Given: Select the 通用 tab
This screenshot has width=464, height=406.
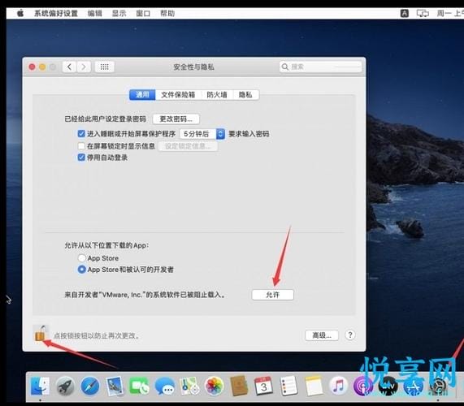Looking at the screenshot, I should [142, 95].
